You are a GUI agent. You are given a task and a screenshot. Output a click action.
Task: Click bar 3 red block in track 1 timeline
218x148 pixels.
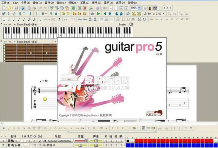pos(137,141)
